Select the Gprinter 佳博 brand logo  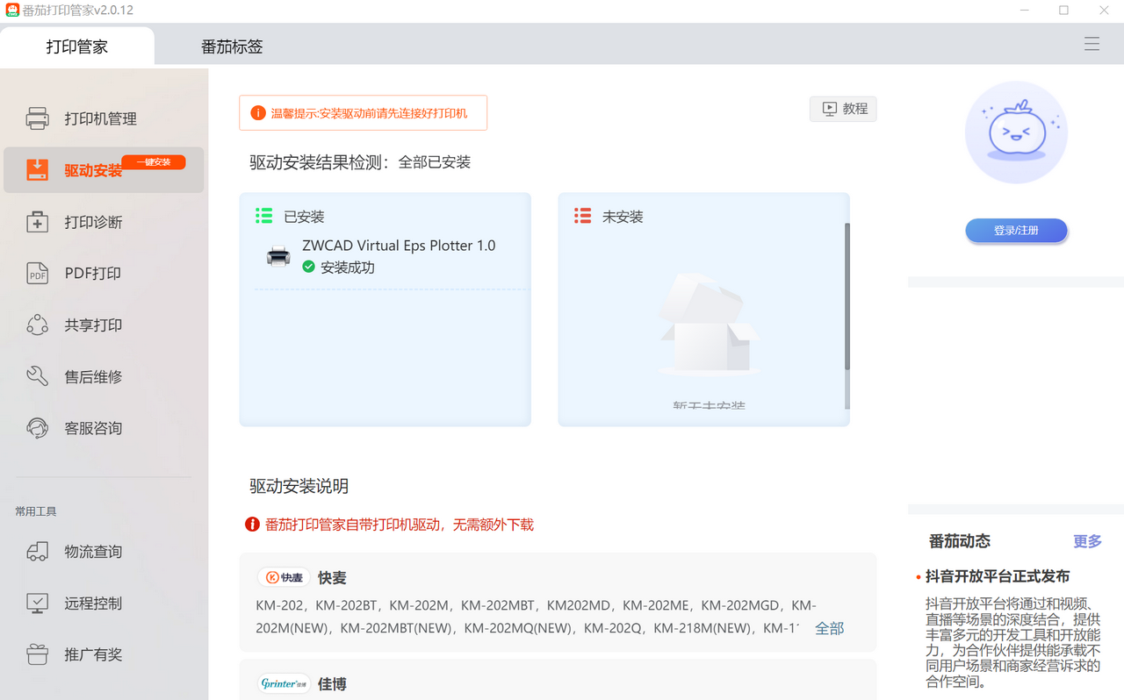click(x=284, y=683)
